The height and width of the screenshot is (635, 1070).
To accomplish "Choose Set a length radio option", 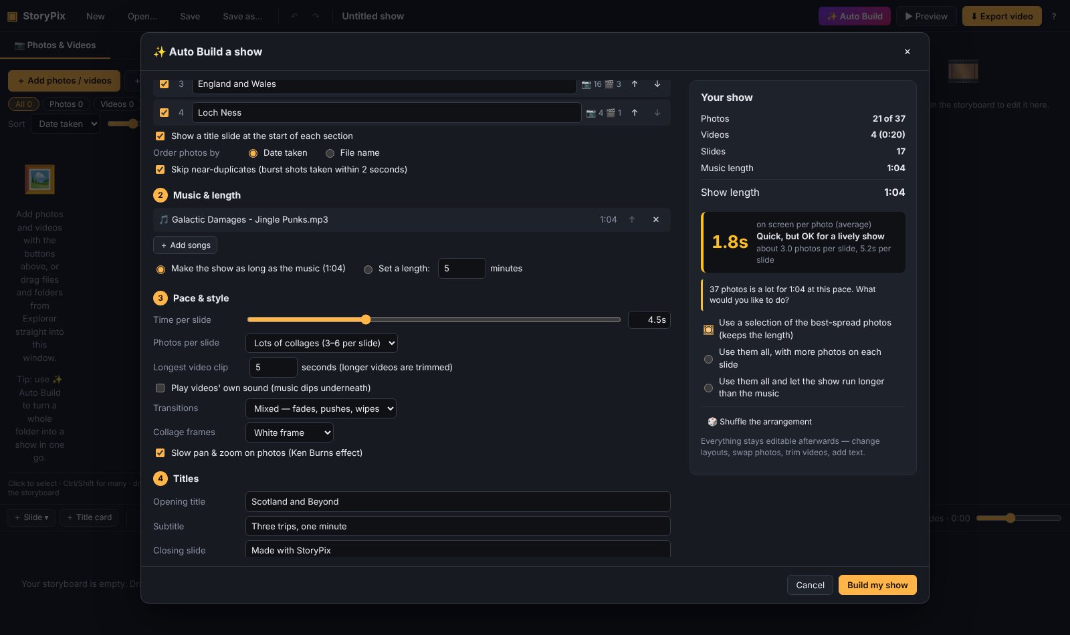I will [x=368, y=269].
